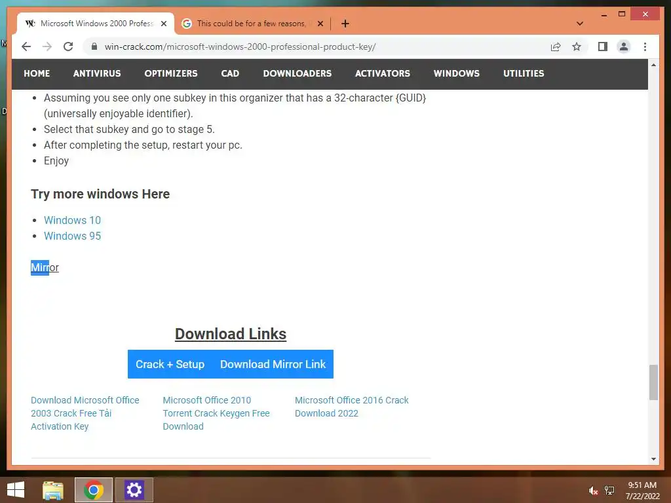Close the Microsoft Windows 2000 tab
This screenshot has width=671, height=503.
click(x=163, y=24)
